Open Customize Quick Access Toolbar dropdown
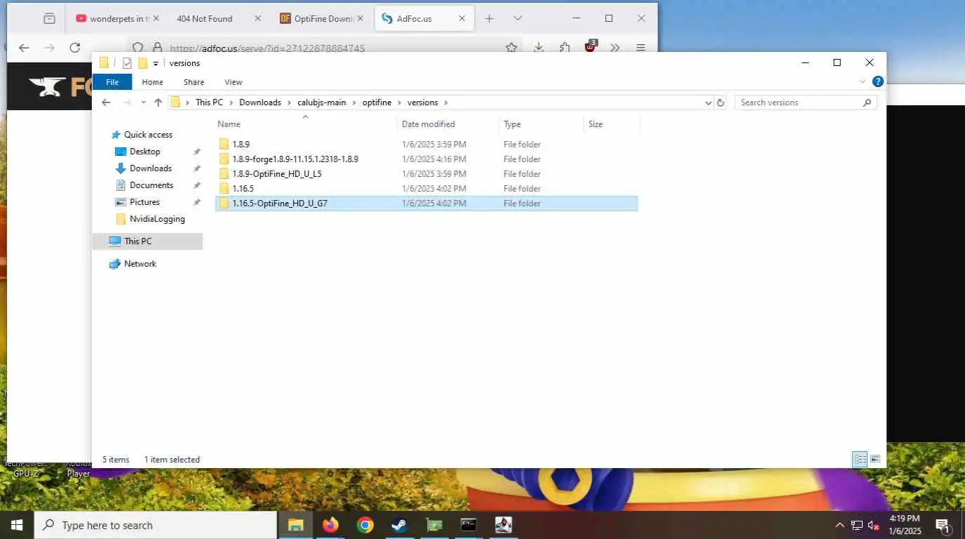This screenshot has width=965, height=539. pyautogui.click(x=156, y=63)
